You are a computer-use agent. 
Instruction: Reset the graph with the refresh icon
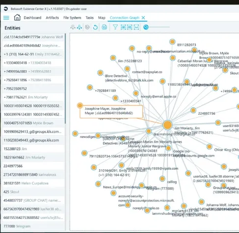95,27
